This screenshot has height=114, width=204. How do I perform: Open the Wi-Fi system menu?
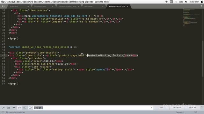[166, 2]
